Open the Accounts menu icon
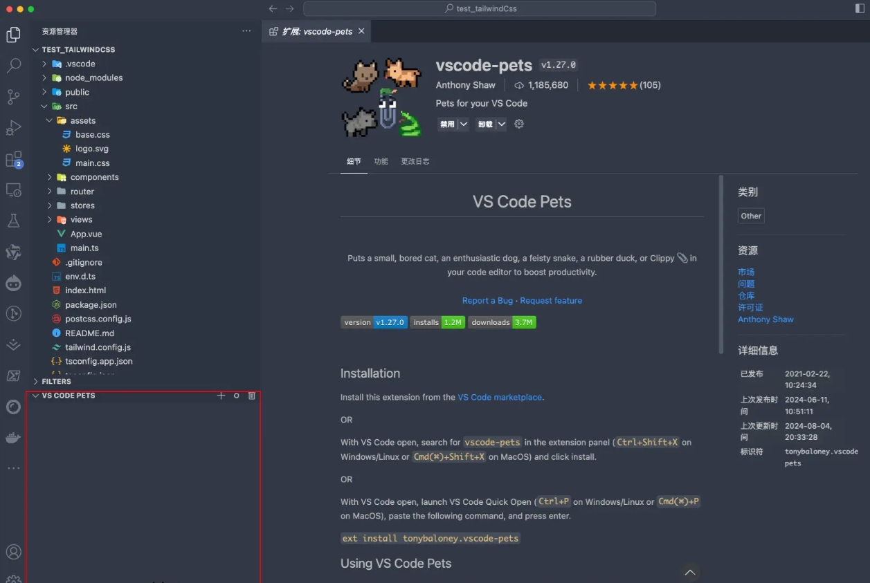This screenshot has width=870, height=583. click(13, 552)
